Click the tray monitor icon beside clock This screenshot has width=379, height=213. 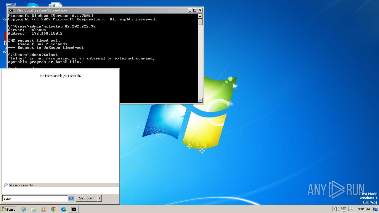[375, 209]
